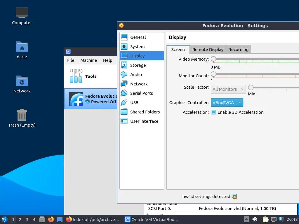This screenshot has width=299, height=224.
Task: Select the Fedora Evolution VM icon
Action: click(76, 99)
